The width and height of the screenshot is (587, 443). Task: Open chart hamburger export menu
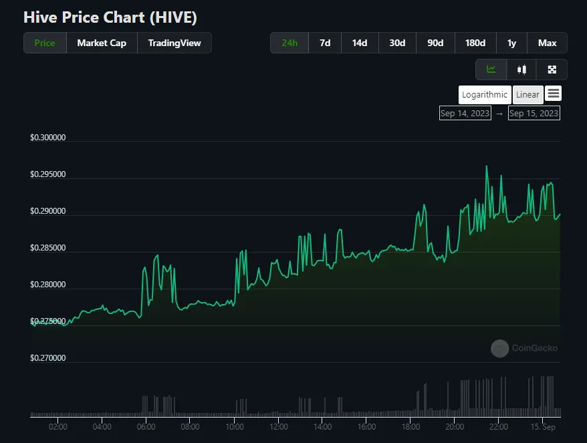pos(554,94)
